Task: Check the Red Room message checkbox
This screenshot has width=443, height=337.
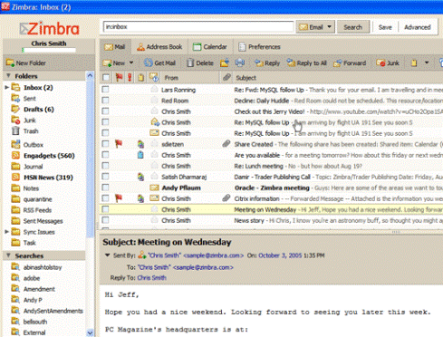Action: click(x=105, y=101)
